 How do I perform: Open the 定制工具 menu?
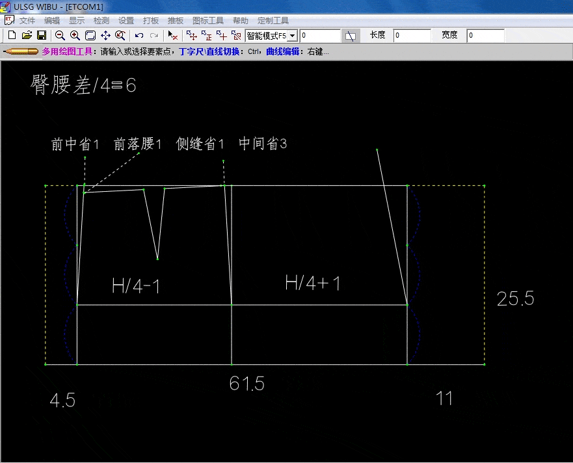click(x=273, y=21)
